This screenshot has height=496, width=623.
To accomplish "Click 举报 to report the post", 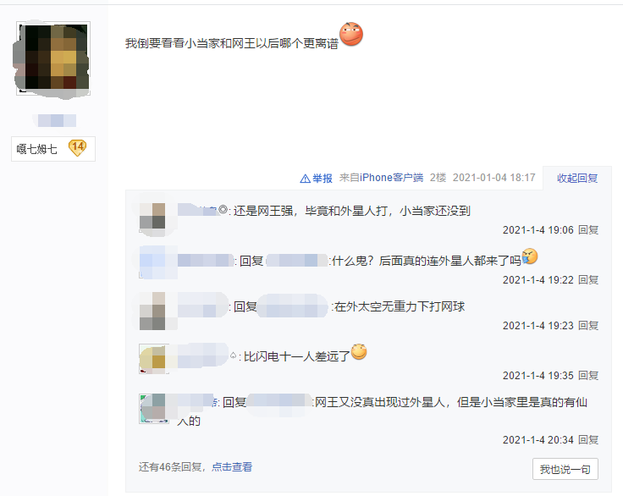I will [322, 179].
